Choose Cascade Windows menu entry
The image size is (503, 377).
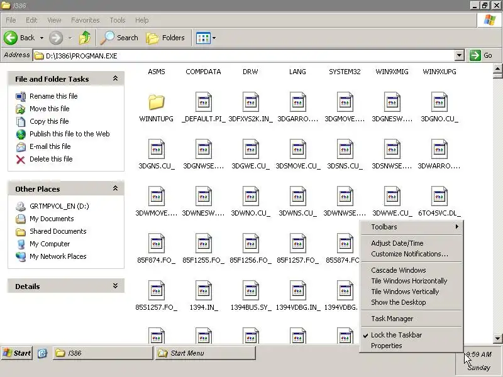(412, 270)
